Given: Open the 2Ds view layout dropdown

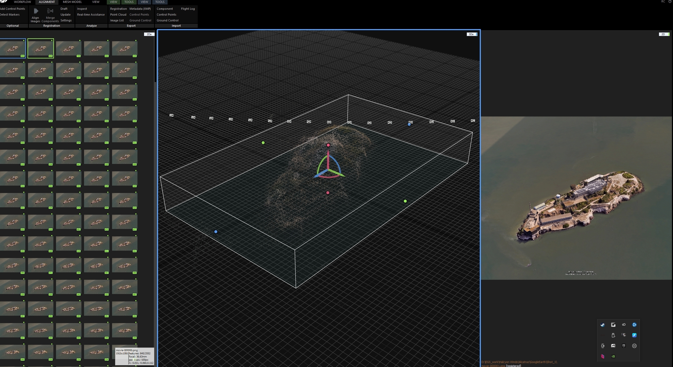Looking at the screenshot, I should point(149,34).
